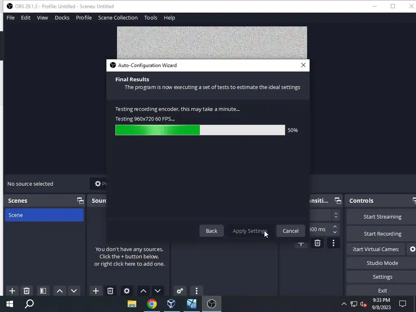Click the OBS logo in the title bar
The width and height of the screenshot is (416, 312).
10,6
